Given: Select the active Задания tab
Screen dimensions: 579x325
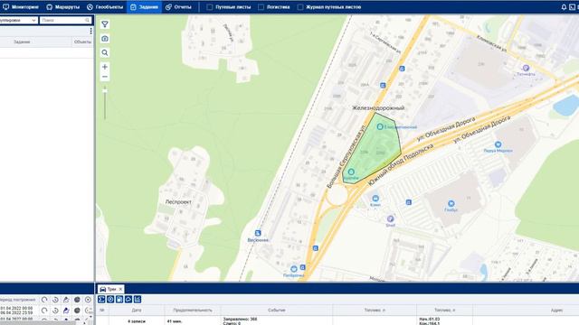Looking at the screenshot, I should 145,7.
